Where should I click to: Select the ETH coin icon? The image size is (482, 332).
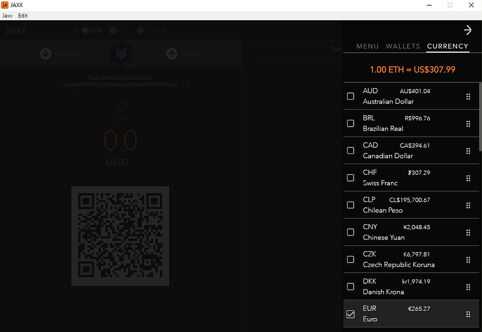point(85,30)
